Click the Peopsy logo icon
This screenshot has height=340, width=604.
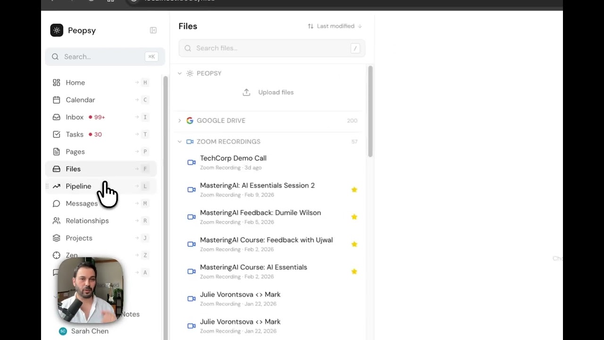tap(57, 30)
